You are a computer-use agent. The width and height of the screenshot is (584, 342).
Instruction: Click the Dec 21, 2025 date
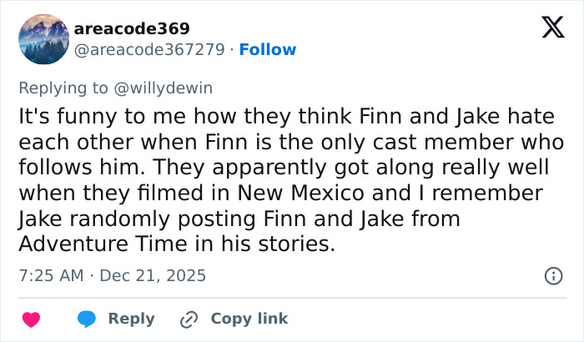coord(153,275)
